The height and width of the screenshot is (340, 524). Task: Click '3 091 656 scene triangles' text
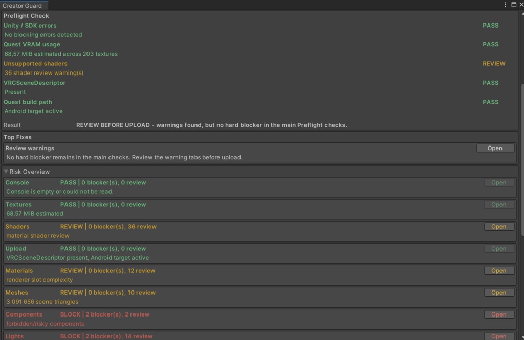point(42,302)
